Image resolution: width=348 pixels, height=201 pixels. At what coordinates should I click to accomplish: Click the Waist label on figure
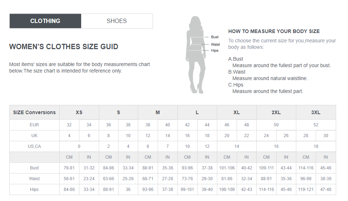(x=215, y=45)
